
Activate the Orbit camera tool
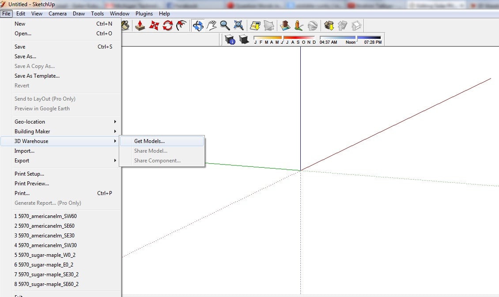198,26
